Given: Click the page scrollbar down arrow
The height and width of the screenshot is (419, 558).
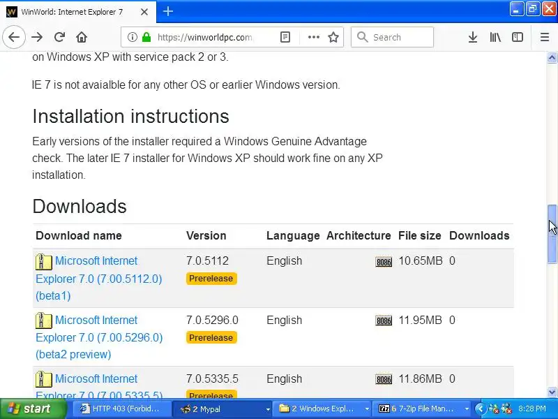Looking at the screenshot, I should coord(552,392).
